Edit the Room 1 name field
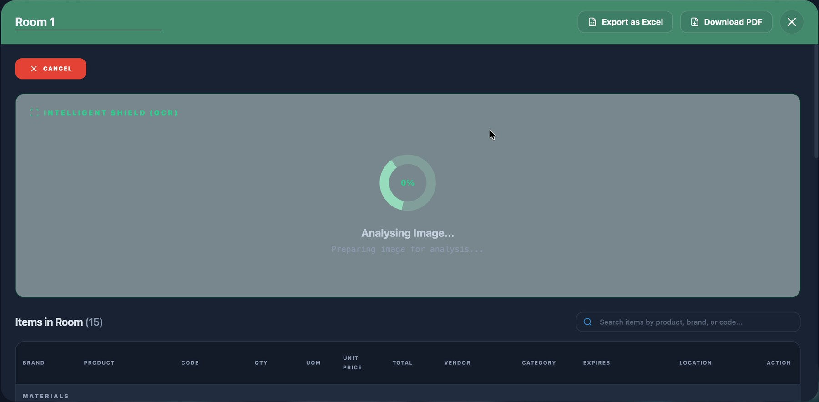The width and height of the screenshot is (819, 402). click(88, 22)
